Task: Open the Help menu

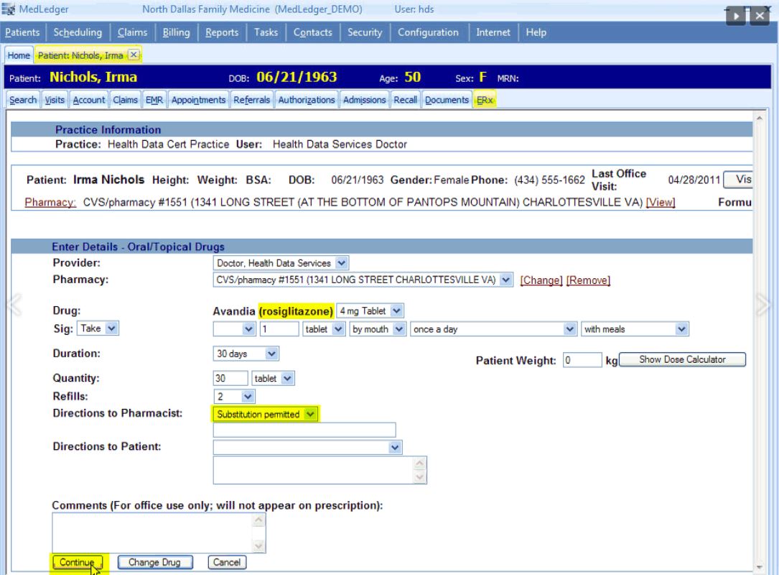Action: (x=536, y=32)
